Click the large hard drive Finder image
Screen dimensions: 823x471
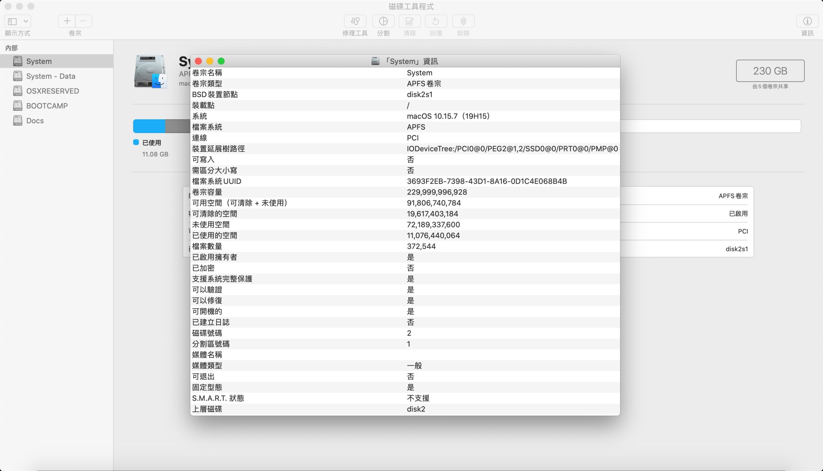pos(150,72)
